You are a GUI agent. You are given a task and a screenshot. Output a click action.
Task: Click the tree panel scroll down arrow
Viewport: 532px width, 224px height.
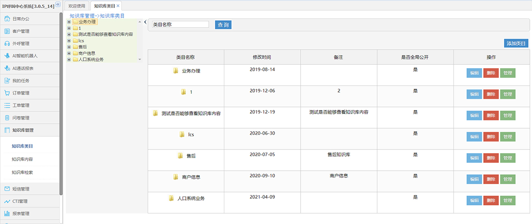[x=140, y=59]
